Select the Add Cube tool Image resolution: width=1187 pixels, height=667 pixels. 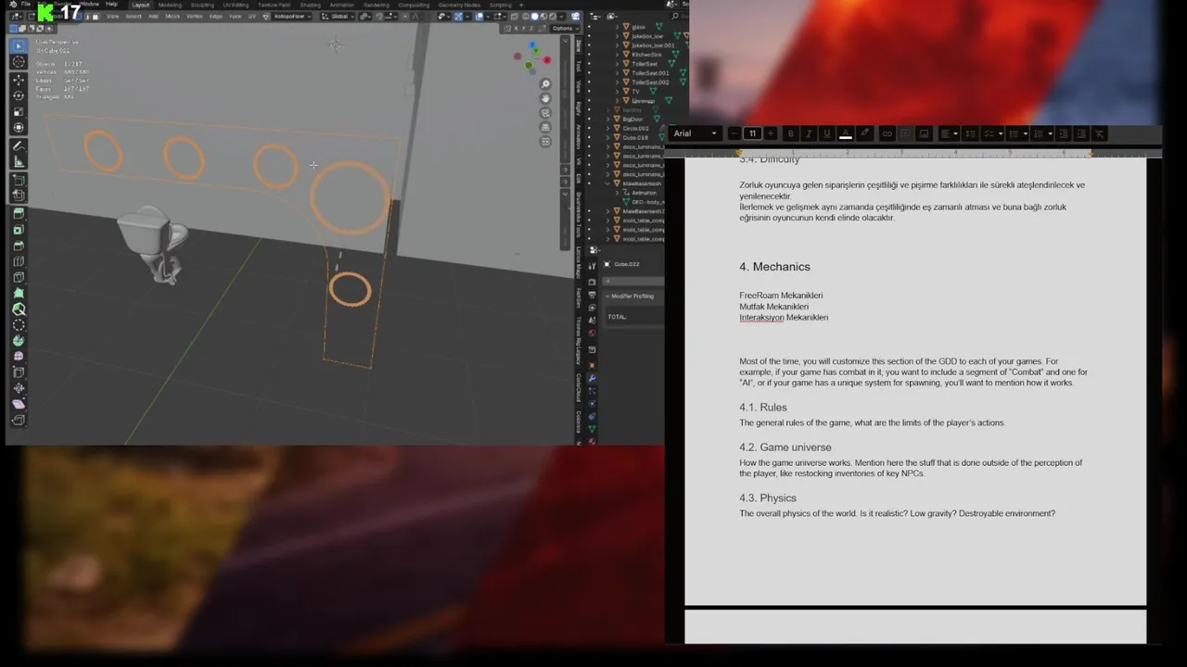(x=18, y=181)
